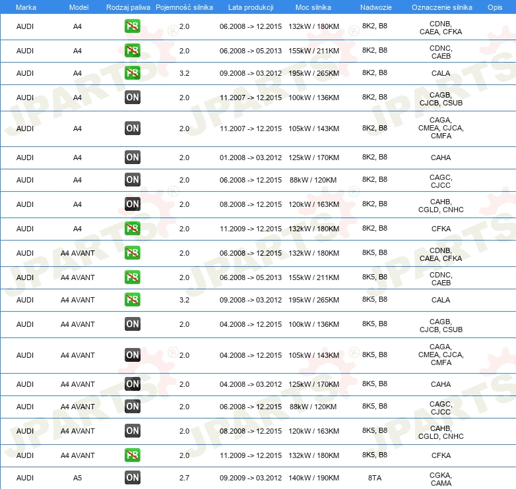Click the ON diesel icon in the Audi A5 row

tap(133, 478)
